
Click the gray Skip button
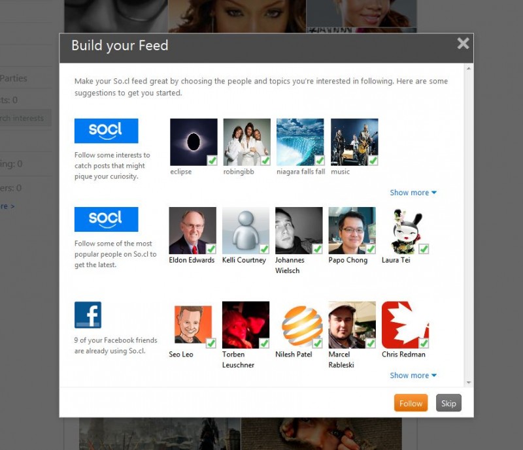click(448, 403)
